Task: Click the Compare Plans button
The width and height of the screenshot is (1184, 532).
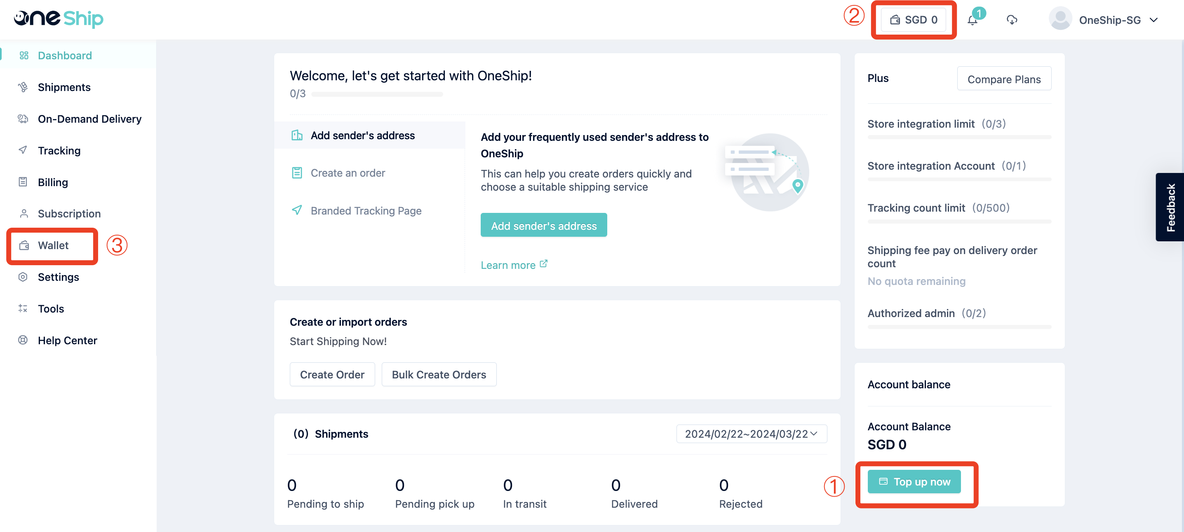Action: [x=1004, y=79]
